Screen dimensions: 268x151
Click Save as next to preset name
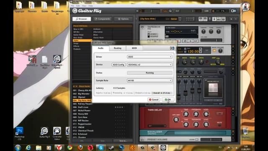point(174,19)
